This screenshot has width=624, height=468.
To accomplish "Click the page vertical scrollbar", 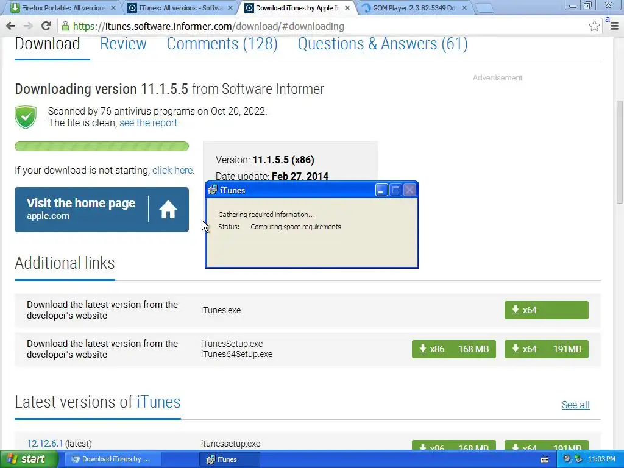I will pos(620,151).
